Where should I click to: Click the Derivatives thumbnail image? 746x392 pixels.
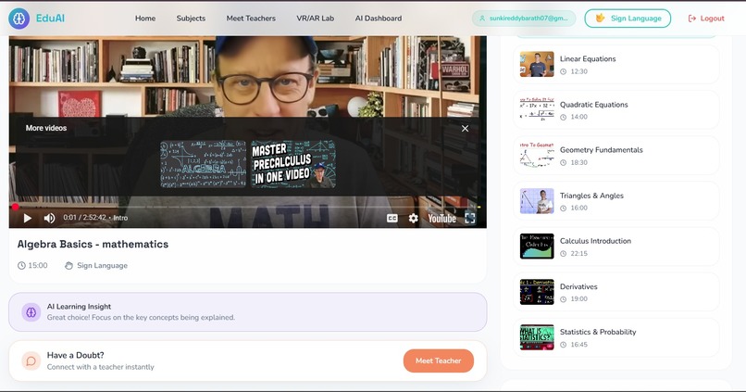pos(537,292)
